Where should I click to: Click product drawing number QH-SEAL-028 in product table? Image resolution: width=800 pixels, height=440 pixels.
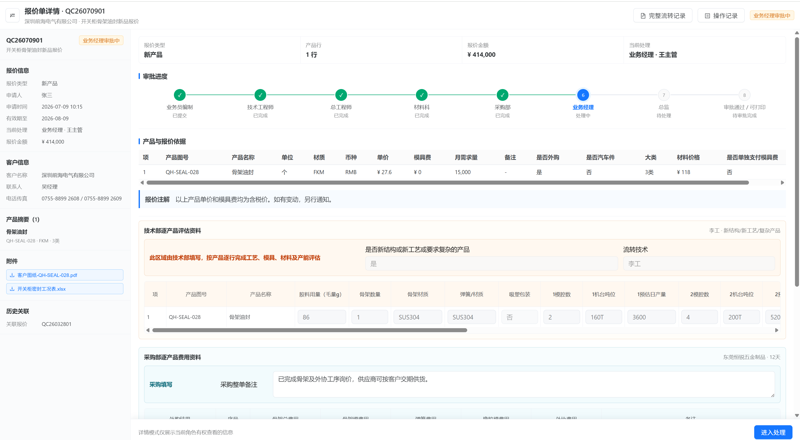182,172
